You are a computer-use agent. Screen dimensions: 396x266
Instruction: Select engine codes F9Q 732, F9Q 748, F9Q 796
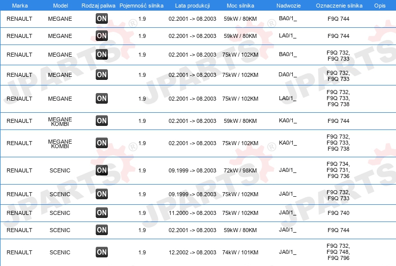[x=338, y=252]
